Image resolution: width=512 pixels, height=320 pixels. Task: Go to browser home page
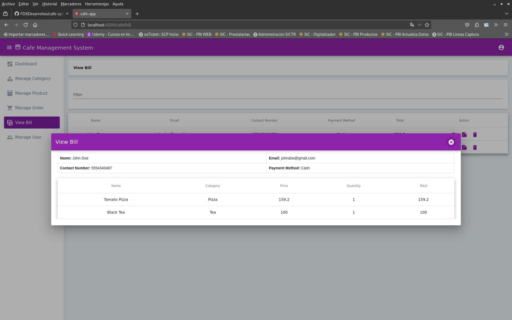pos(35,25)
